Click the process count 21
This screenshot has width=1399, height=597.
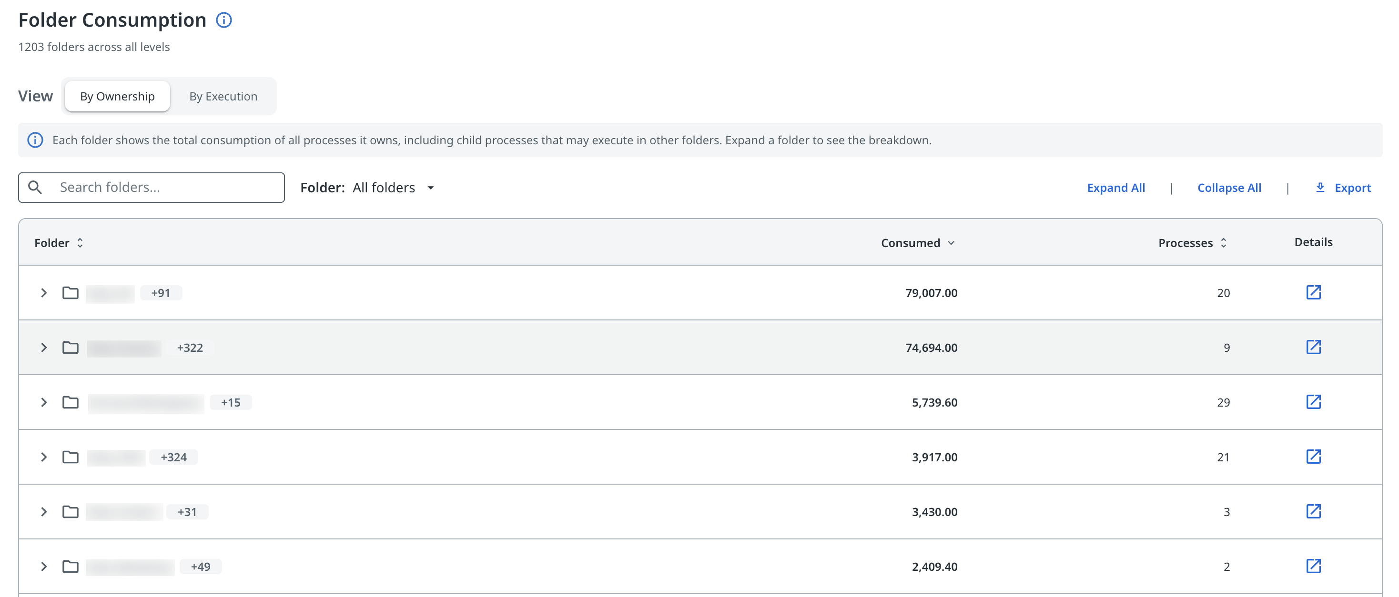[x=1223, y=458]
